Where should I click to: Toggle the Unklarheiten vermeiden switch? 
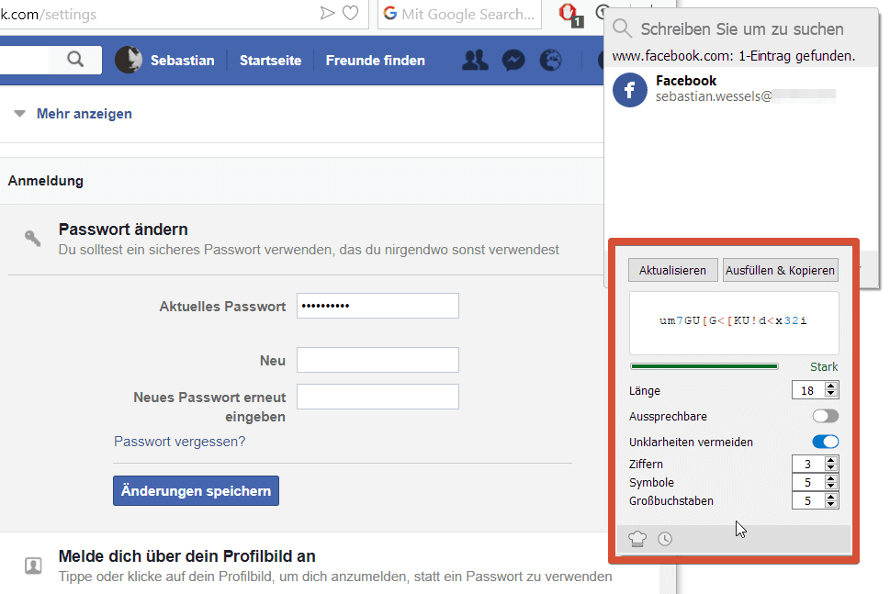tap(826, 442)
